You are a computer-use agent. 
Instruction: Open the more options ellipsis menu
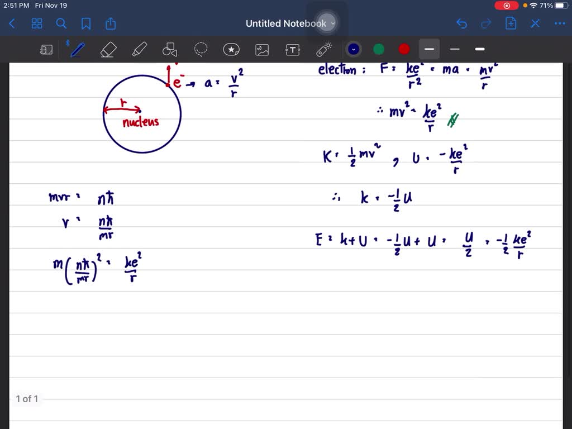[560, 23]
